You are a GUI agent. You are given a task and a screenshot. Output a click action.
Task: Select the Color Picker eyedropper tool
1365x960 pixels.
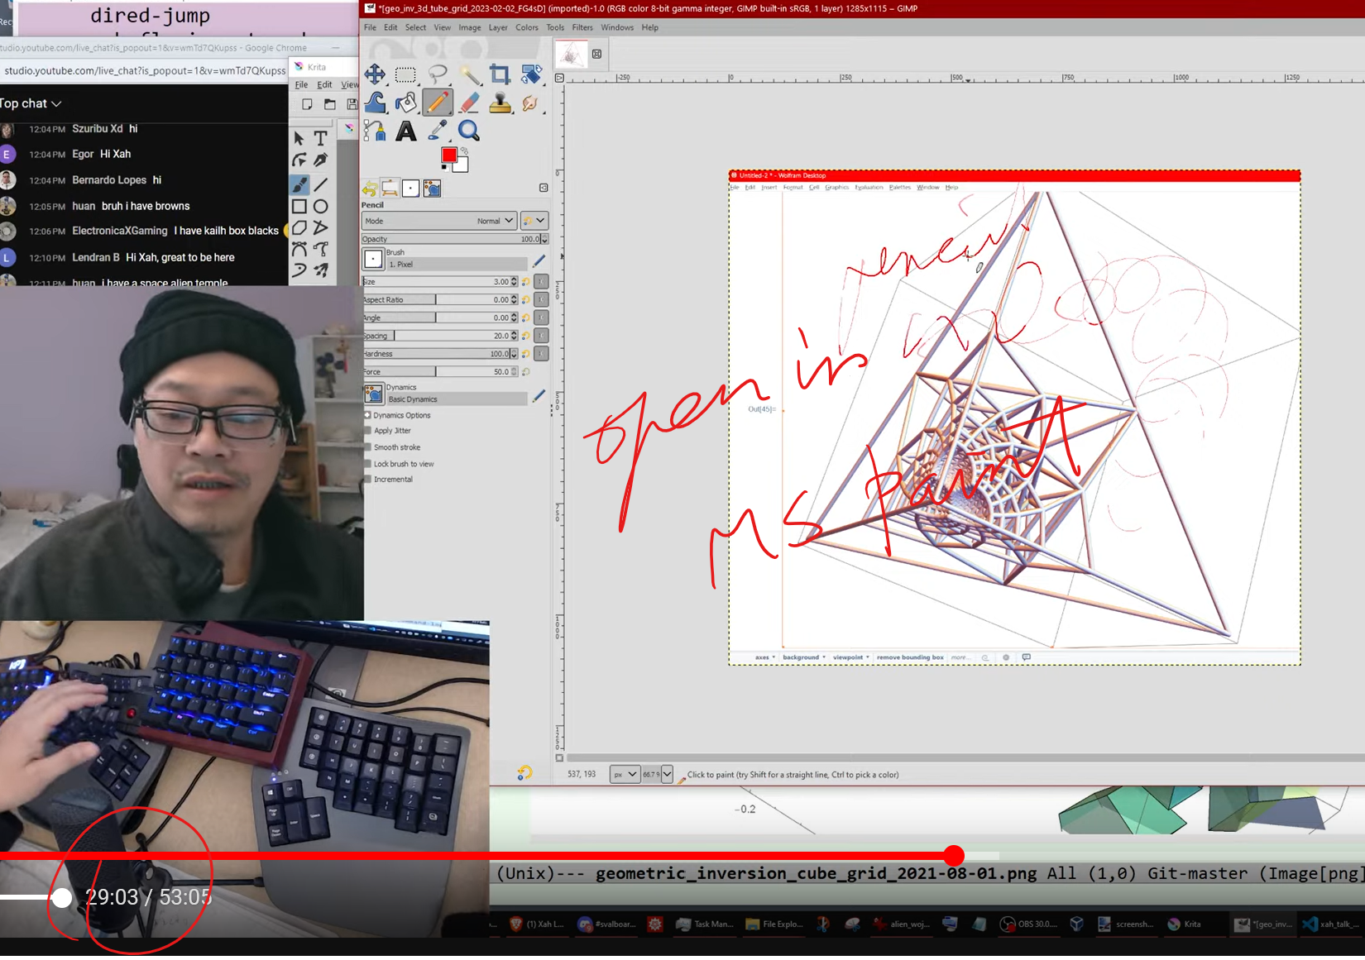(437, 131)
